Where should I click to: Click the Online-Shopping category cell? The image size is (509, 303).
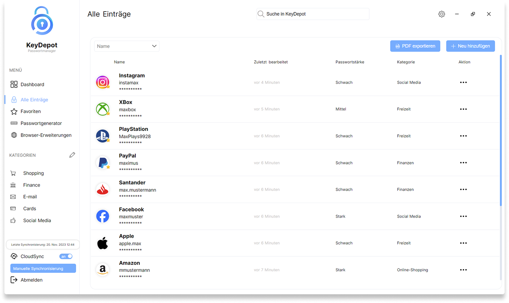[x=412, y=270]
